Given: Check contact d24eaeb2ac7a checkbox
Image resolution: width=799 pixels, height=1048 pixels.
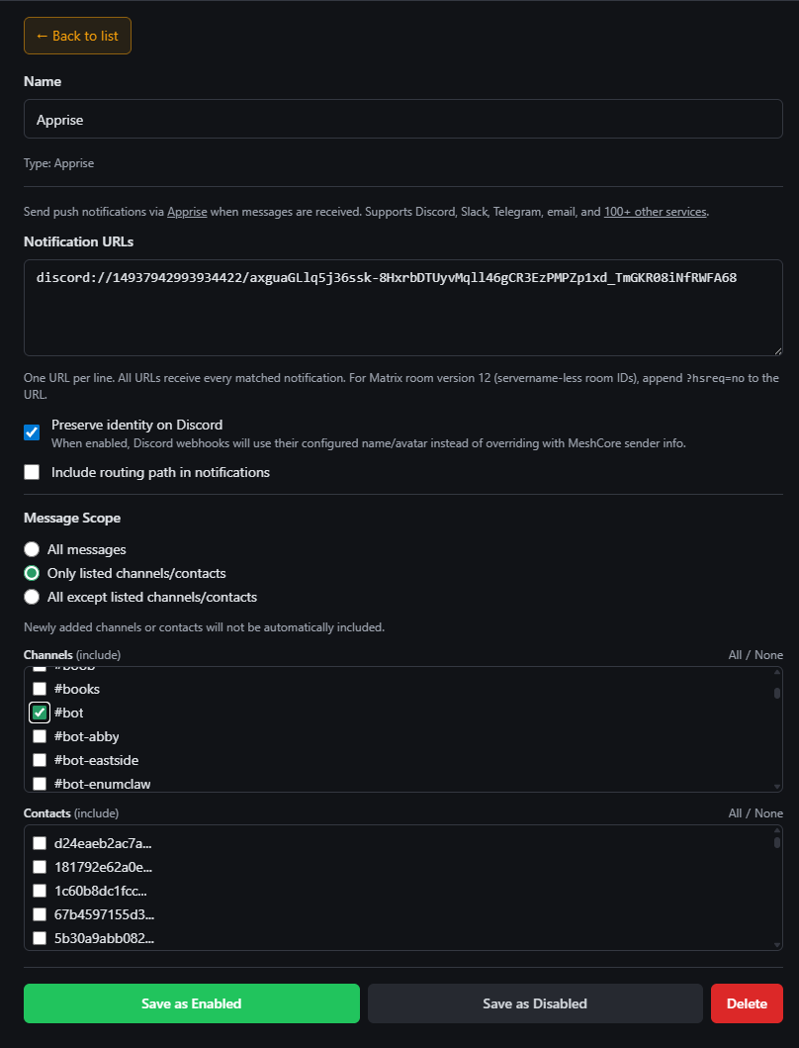Looking at the screenshot, I should click(40, 843).
